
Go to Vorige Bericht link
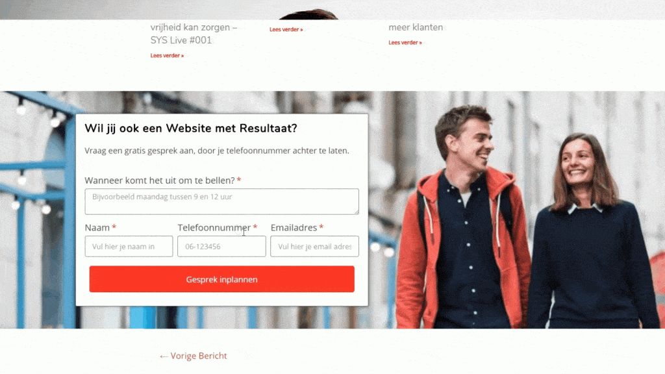[x=193, y=356]
